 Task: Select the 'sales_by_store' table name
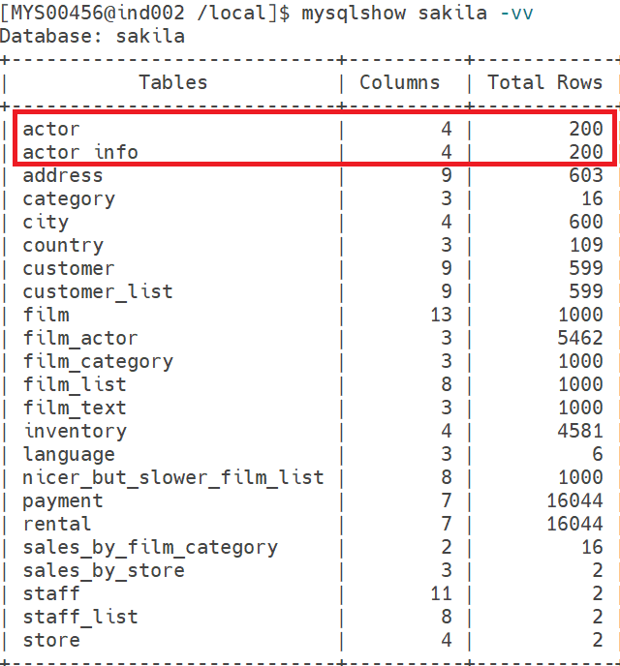[104, 570]
